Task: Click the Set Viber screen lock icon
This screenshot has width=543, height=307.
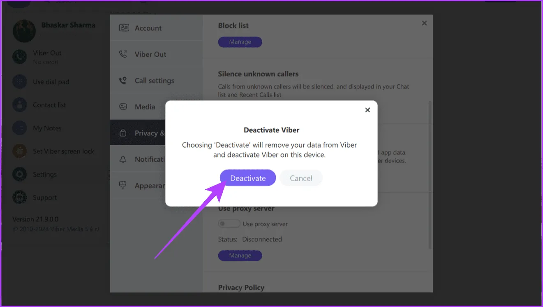Action: click(x=19, y=151)
